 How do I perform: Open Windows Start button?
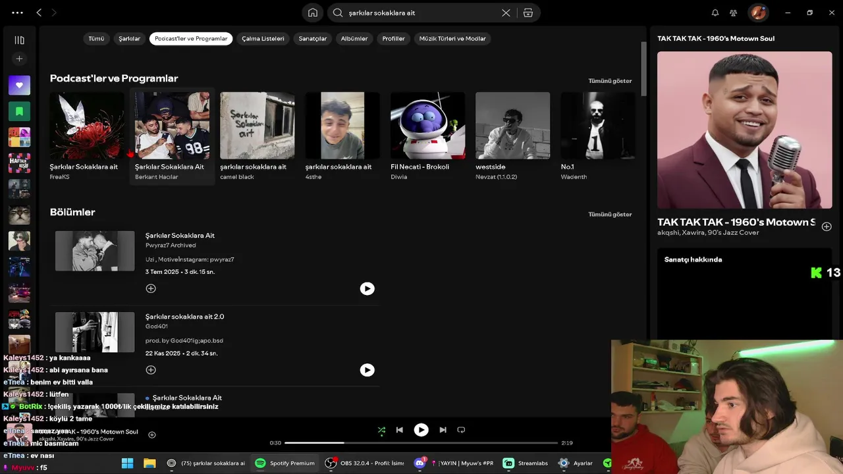(128, 463)
